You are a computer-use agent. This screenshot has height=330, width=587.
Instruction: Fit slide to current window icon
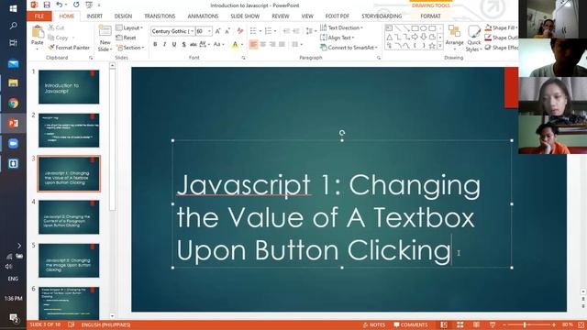[581, 324]
